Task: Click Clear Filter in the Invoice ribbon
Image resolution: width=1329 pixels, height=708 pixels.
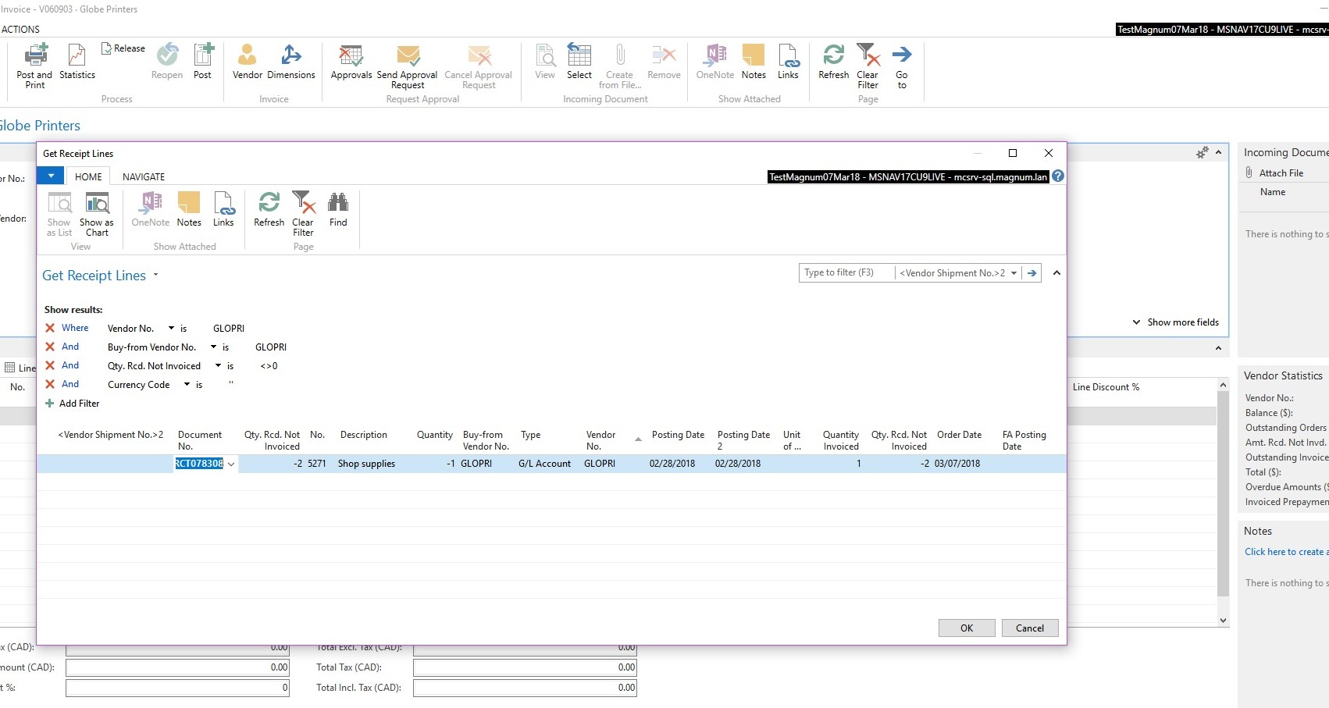Action: (868, 66)
